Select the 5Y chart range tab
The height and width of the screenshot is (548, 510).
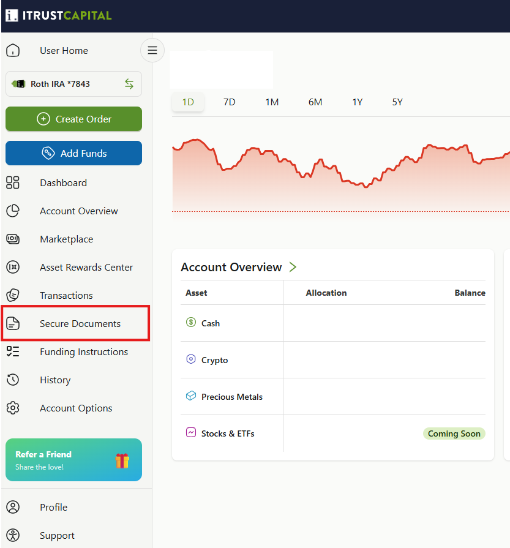pos(397,102)
